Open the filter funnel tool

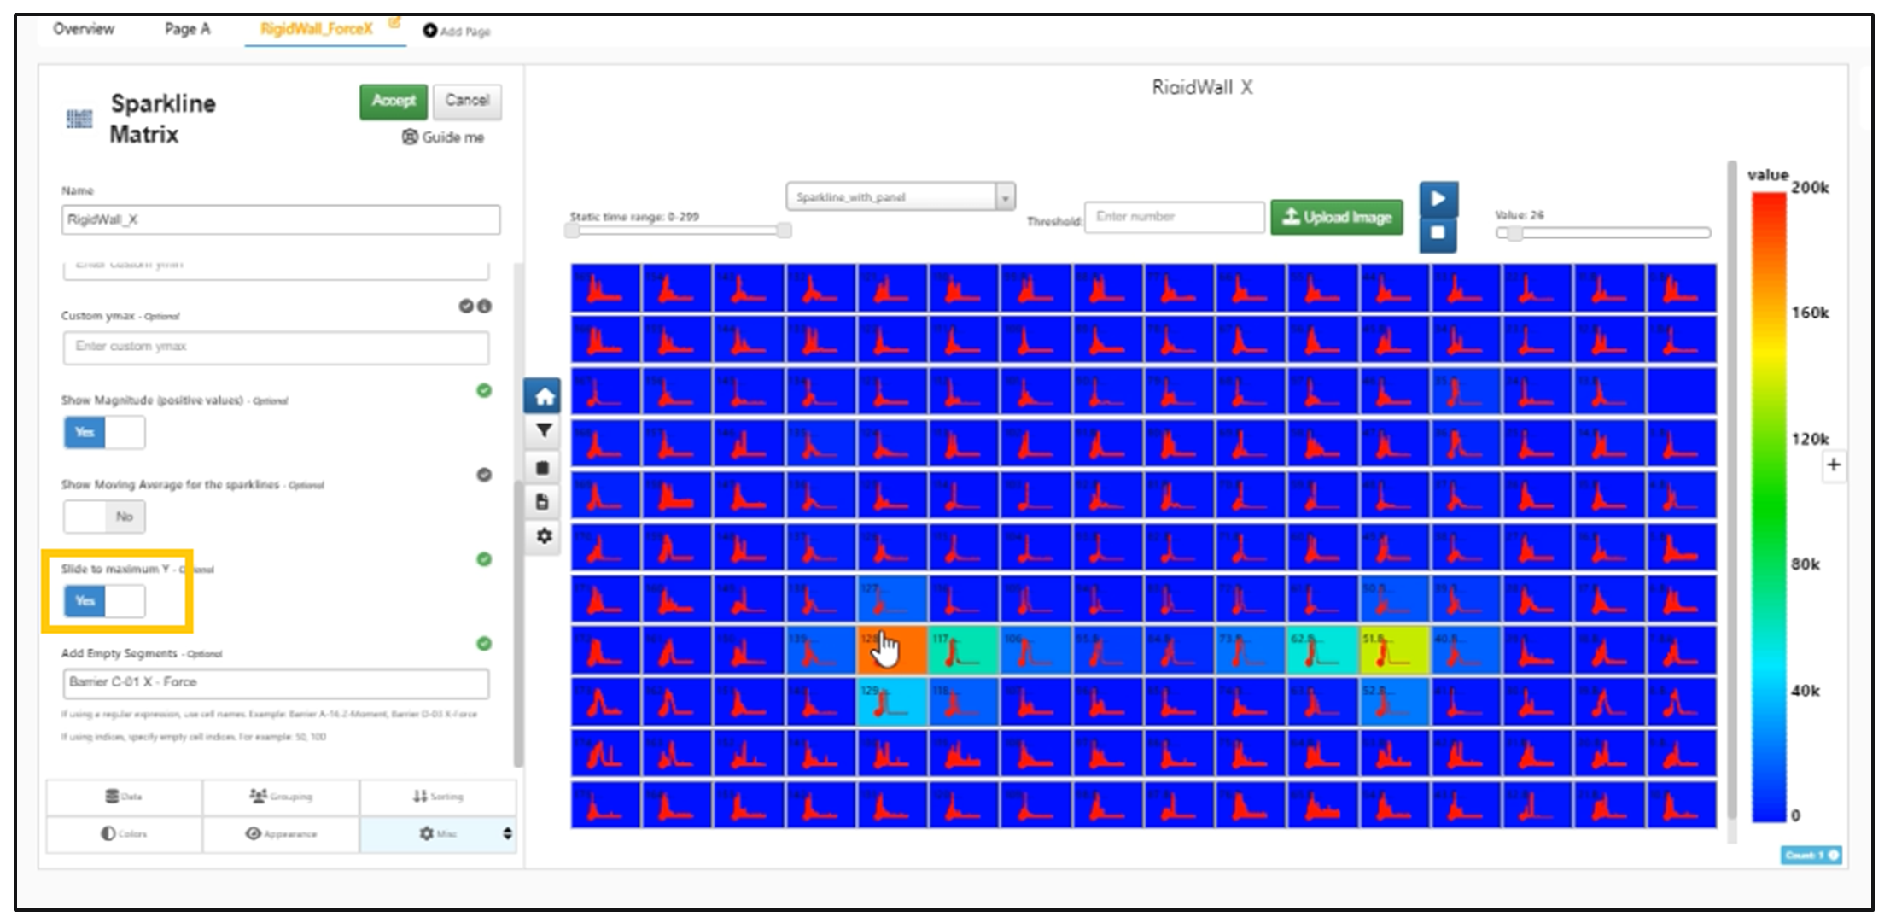[543, 431]
